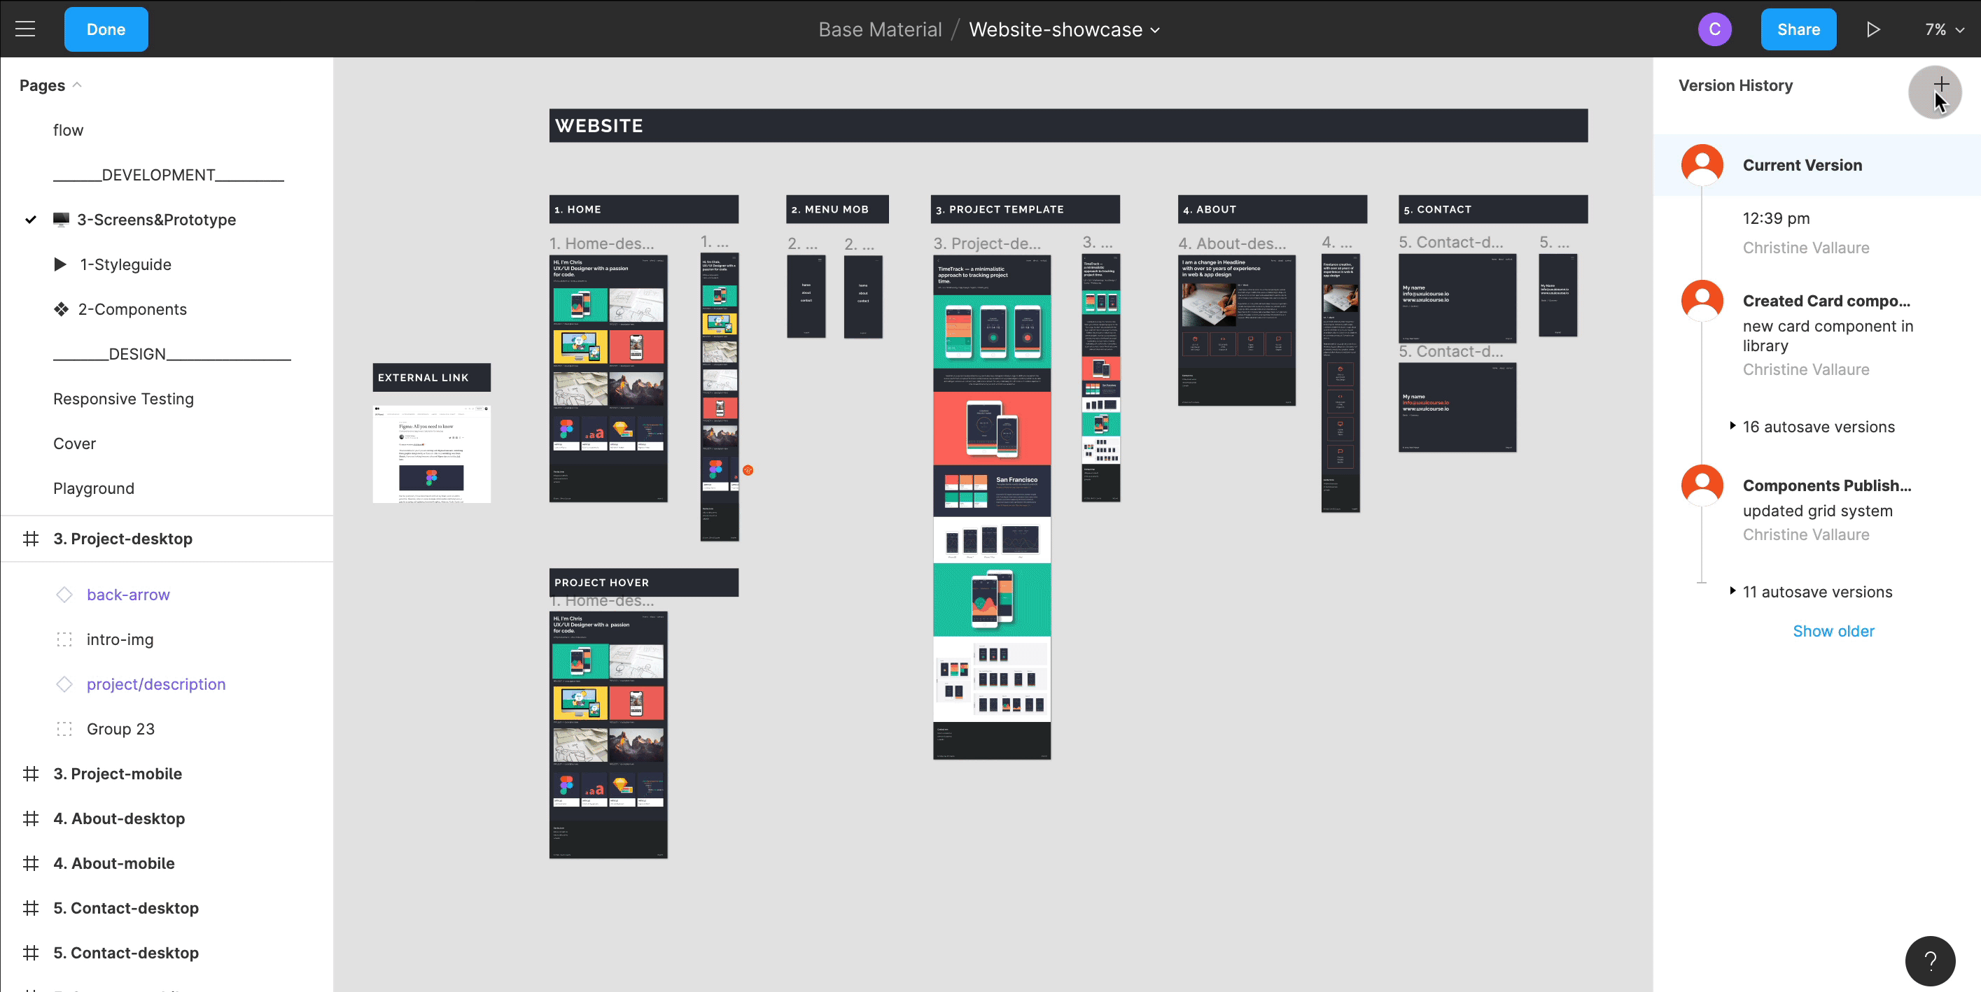Select the Responsive Testing page
The height and width of the screenshot is (992, 1981).
pos(122,399)
